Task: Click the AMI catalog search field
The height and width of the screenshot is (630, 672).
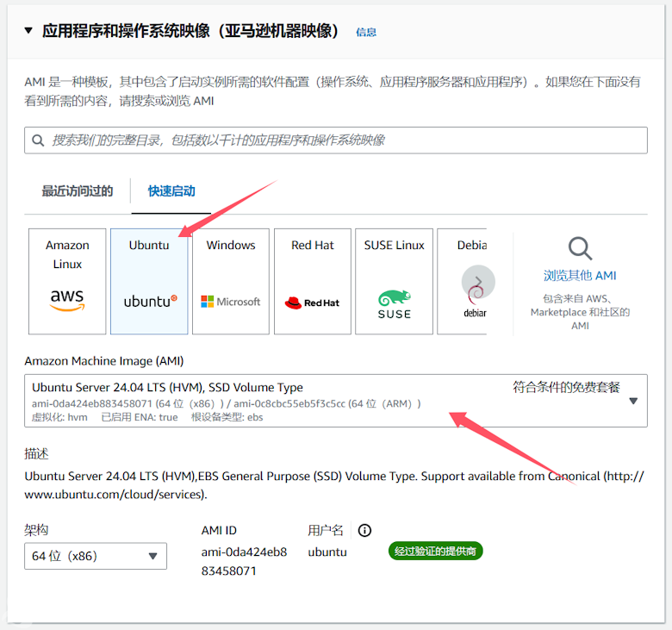Action: [x=336, y=140]
